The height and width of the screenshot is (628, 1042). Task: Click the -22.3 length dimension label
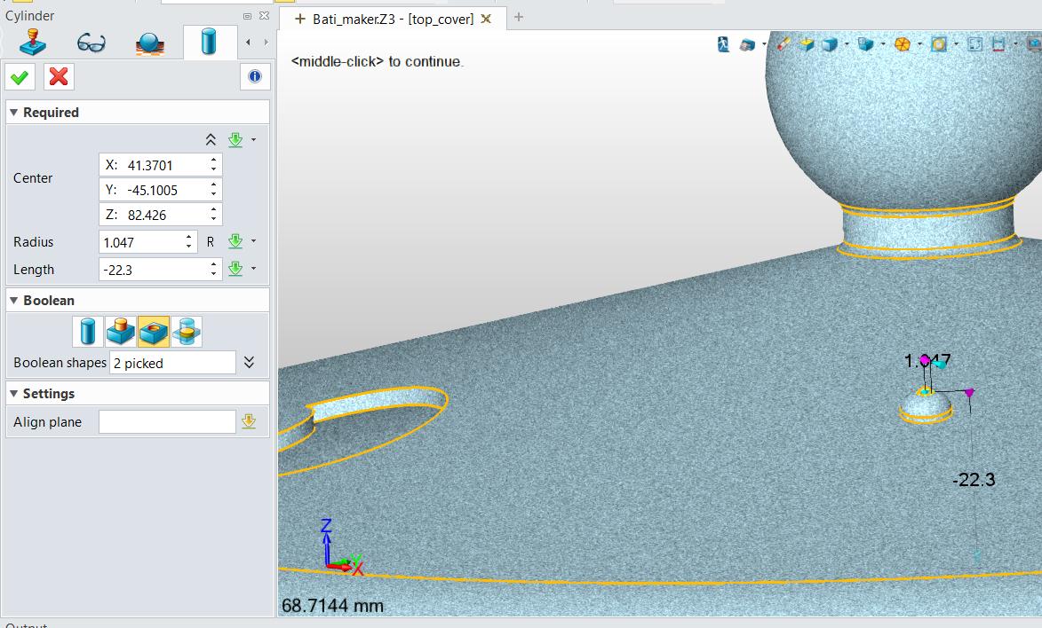pos(974,480)
